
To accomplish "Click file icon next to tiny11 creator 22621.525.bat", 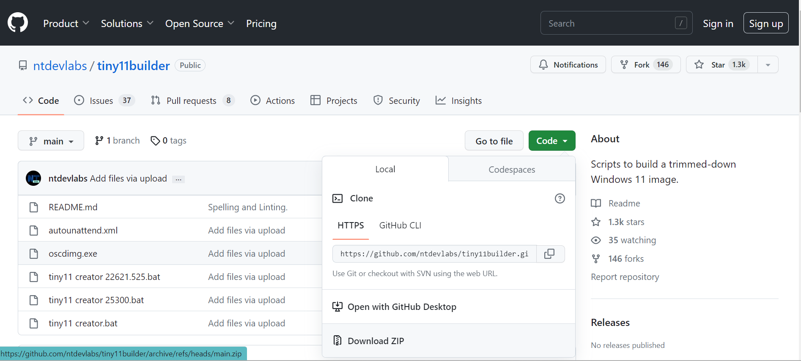I will point(34,277).
